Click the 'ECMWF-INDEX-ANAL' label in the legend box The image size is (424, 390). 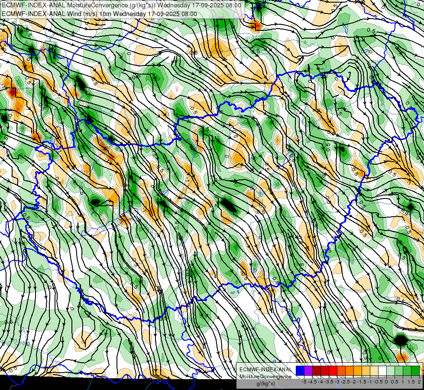(265, 370)
